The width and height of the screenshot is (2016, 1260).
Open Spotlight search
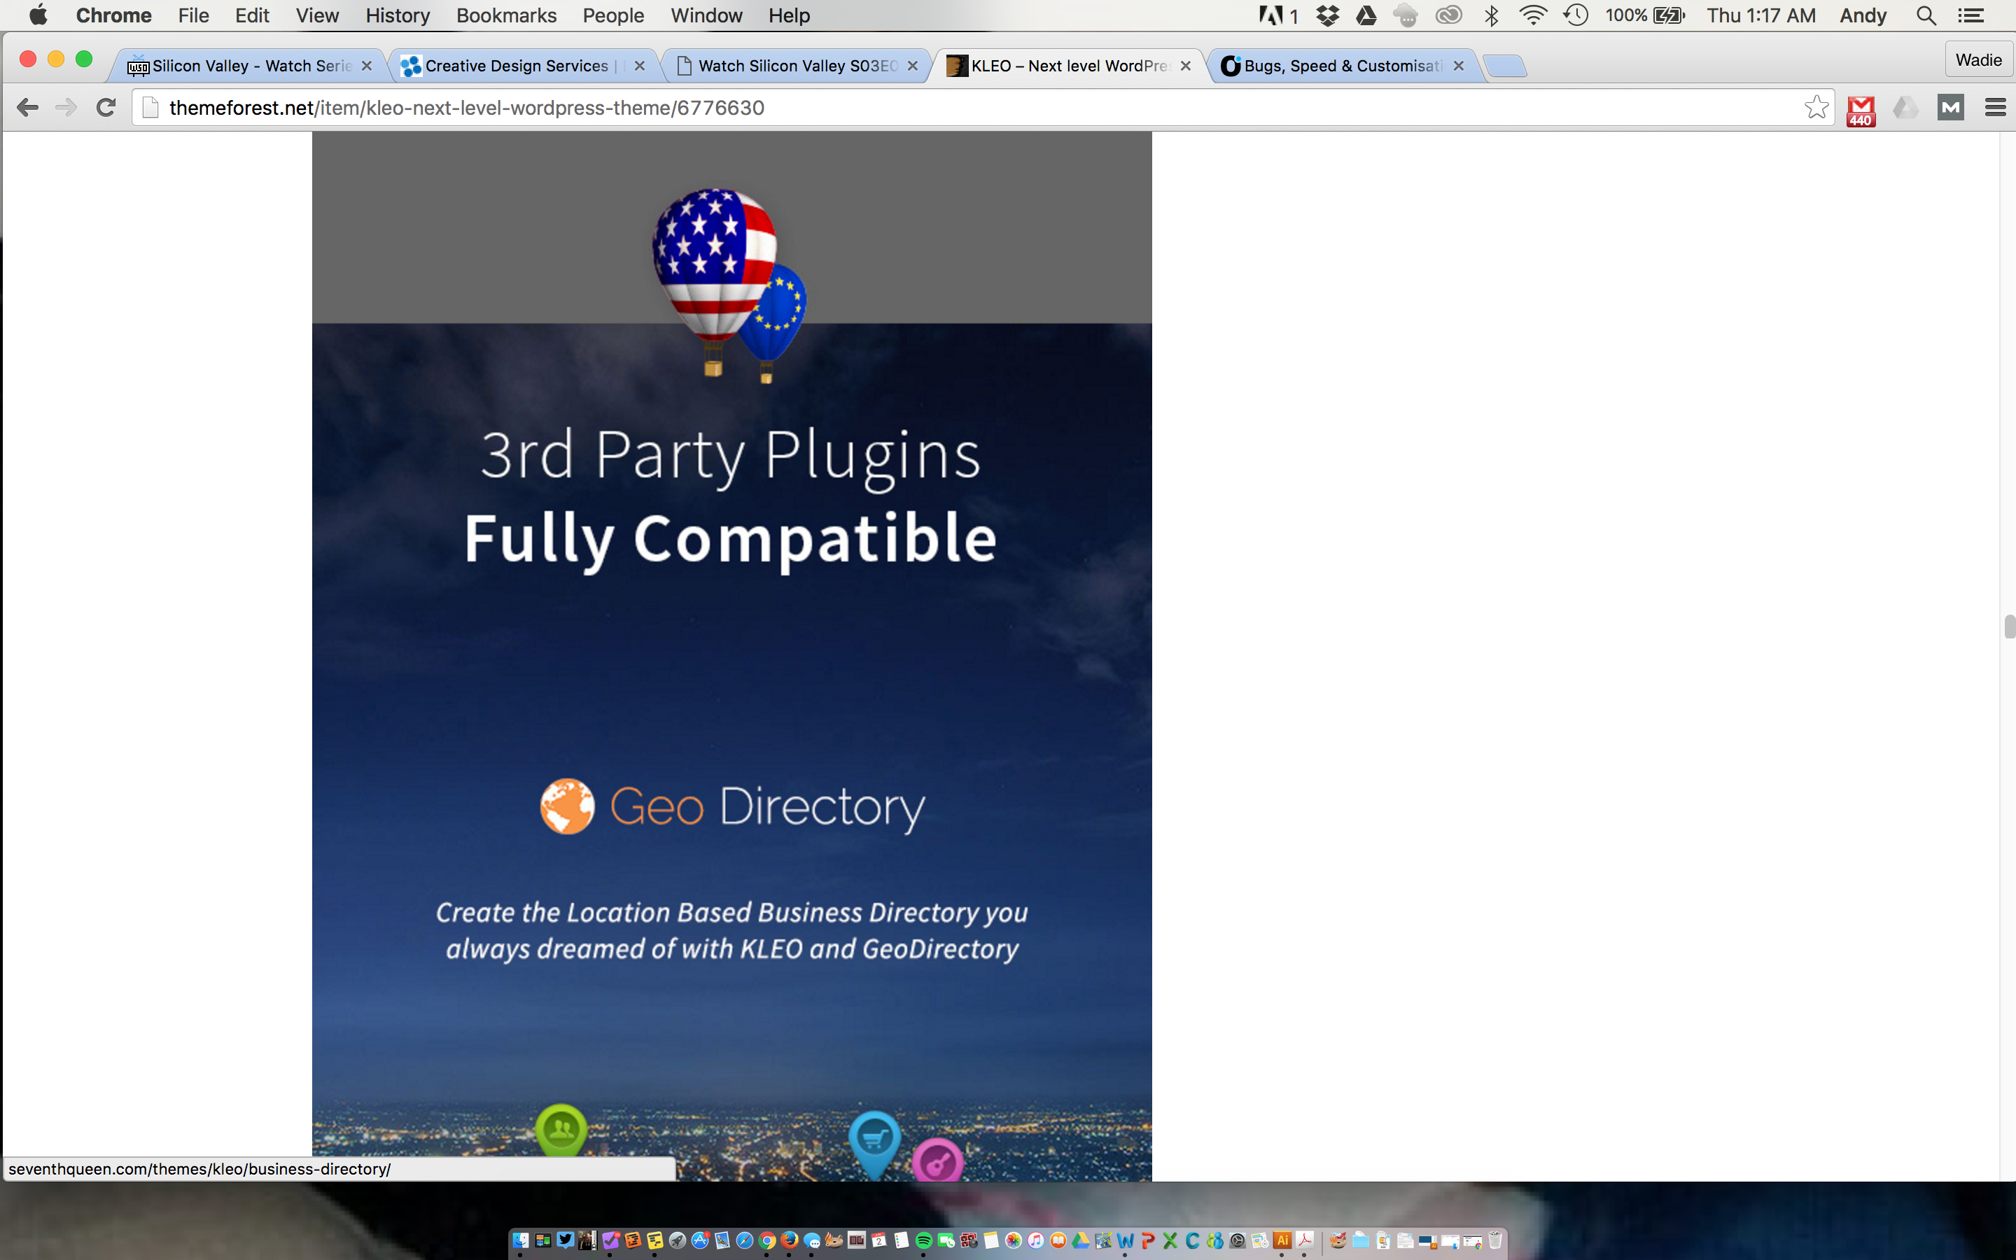1925,15
